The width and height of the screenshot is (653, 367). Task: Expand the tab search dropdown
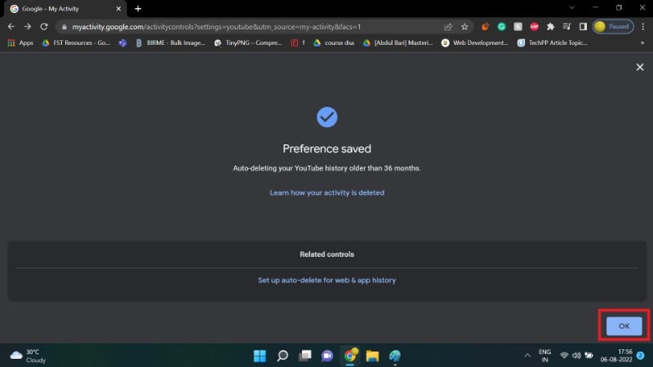572,7
